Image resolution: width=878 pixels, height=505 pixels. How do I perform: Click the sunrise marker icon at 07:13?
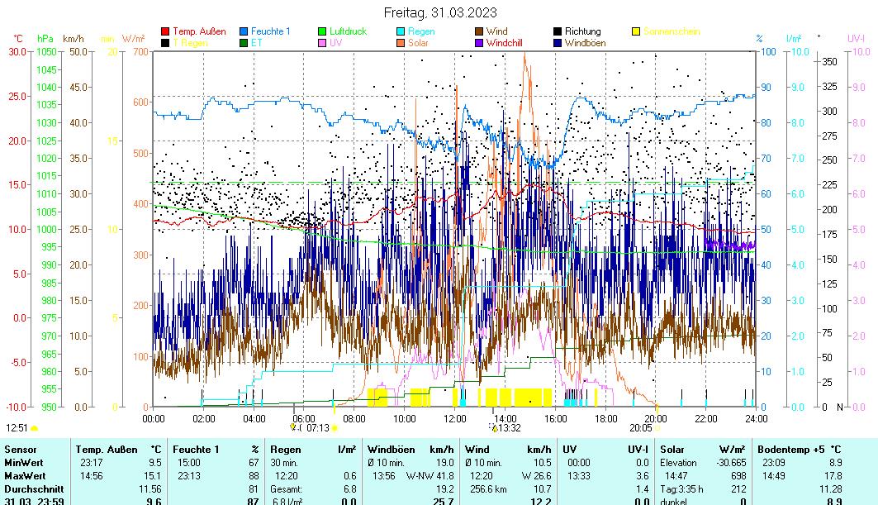tap(335, 429)
